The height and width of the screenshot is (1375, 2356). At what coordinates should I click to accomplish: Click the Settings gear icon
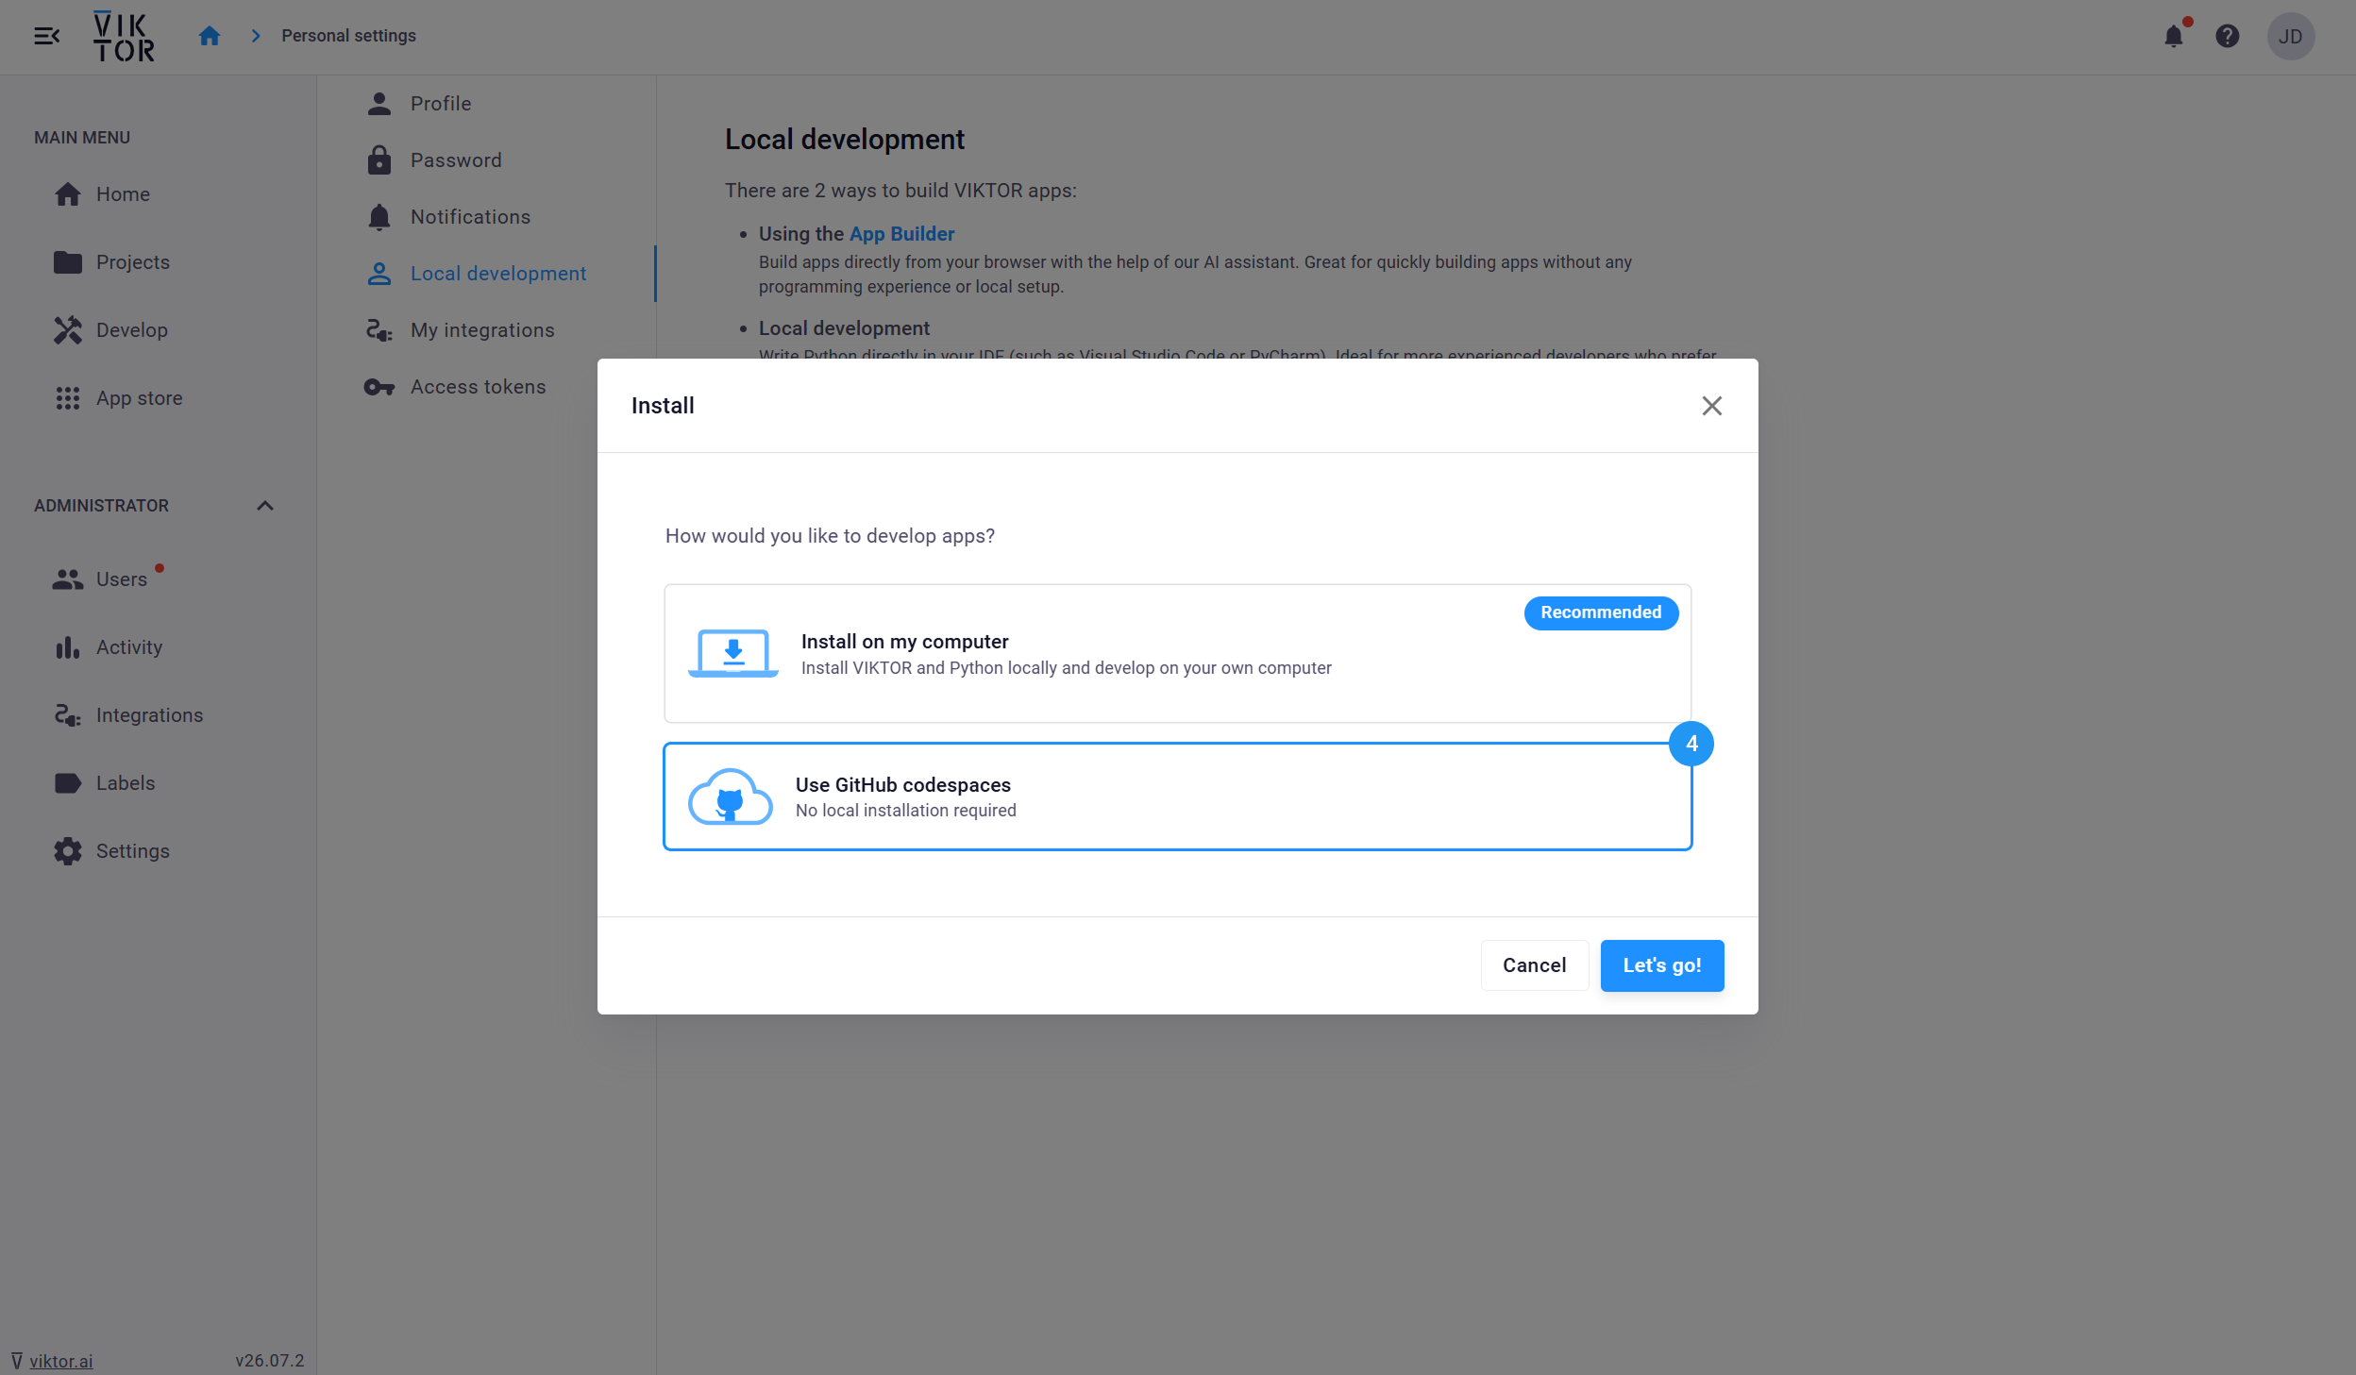coord(68,851)
